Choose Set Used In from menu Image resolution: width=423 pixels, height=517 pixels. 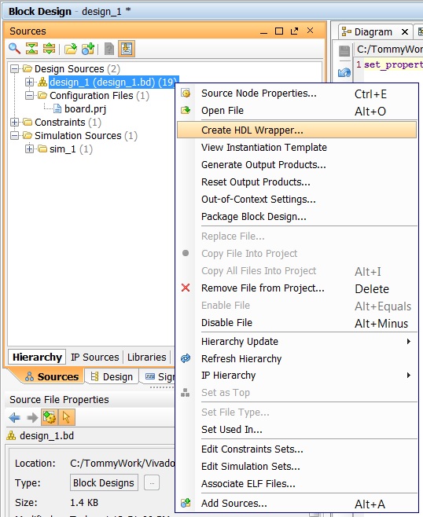click(x=297, y=430)
